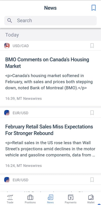Bookmark the February Retail Sales article
Viewport: 101px width, 205px height.
[x=92, y=113]
